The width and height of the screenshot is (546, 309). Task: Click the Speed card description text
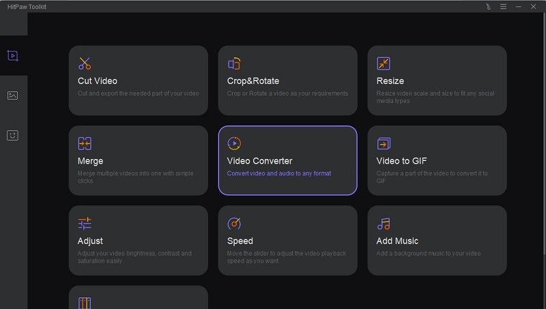287,256
